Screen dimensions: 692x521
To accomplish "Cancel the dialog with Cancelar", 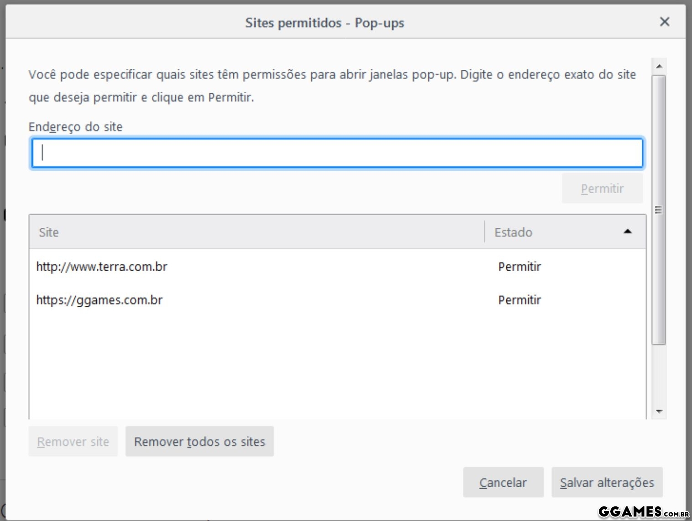I will pyautogui.click(x=503, y=483).
